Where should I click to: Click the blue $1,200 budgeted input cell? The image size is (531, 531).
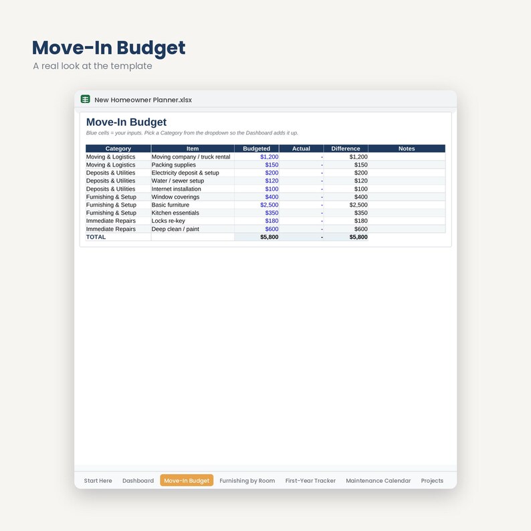[257, 156]
